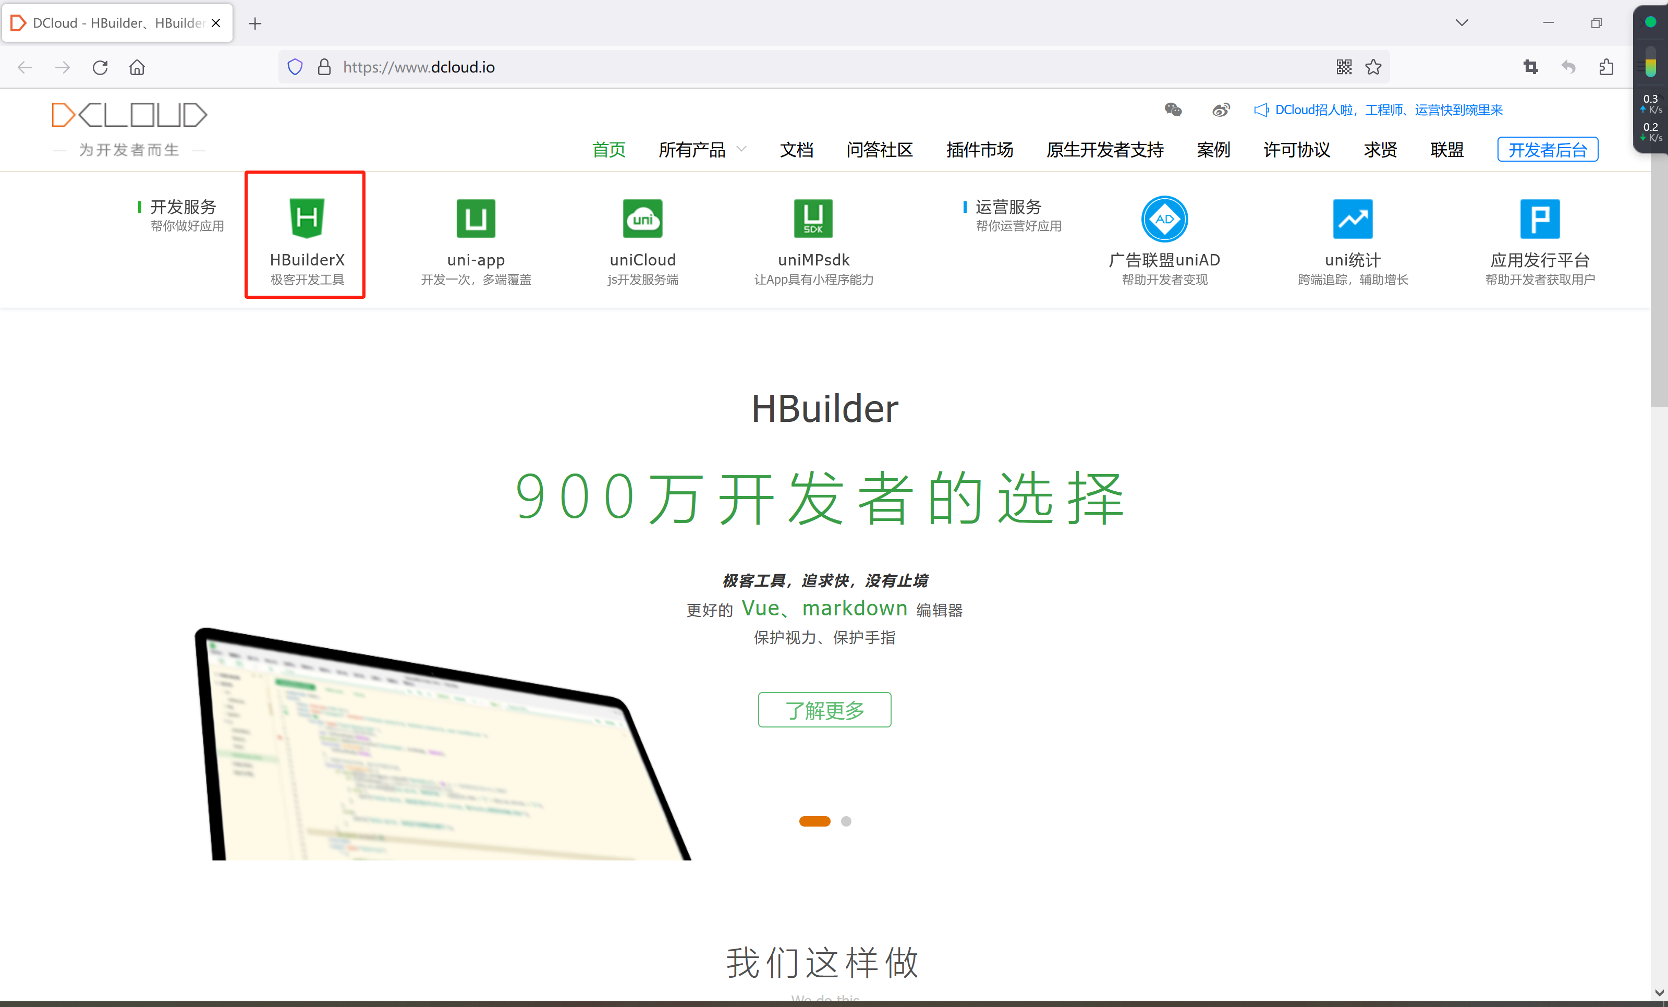
Task: Click the HBuilder heading text
Action: (x=824, y=408)
